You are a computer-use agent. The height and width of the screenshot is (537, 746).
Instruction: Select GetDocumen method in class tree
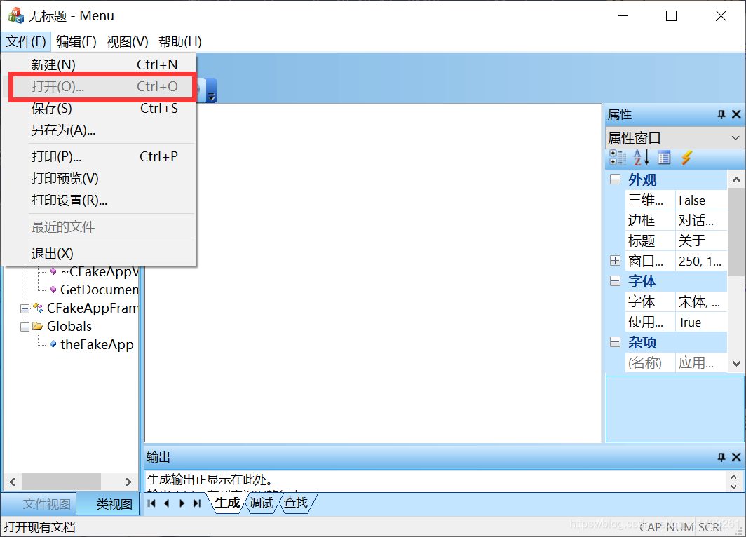pos(100,290)
